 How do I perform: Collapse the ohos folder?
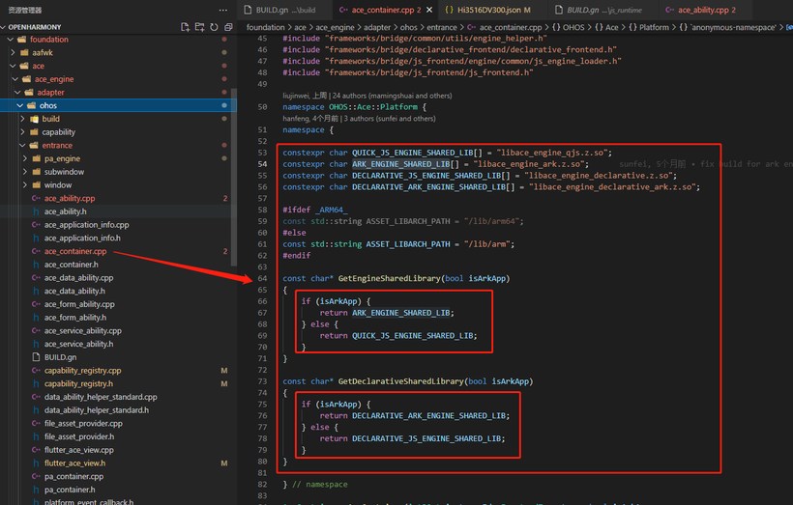click(x=20, y=105)
